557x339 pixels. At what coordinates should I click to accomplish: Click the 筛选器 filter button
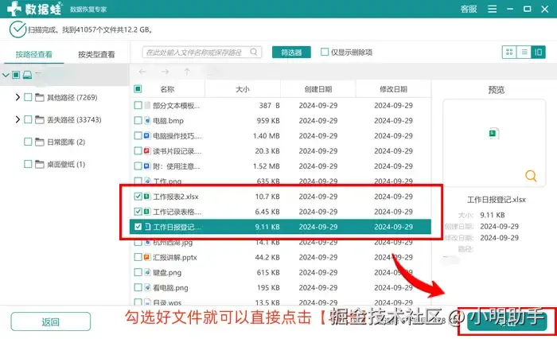(x=291, y=53)
